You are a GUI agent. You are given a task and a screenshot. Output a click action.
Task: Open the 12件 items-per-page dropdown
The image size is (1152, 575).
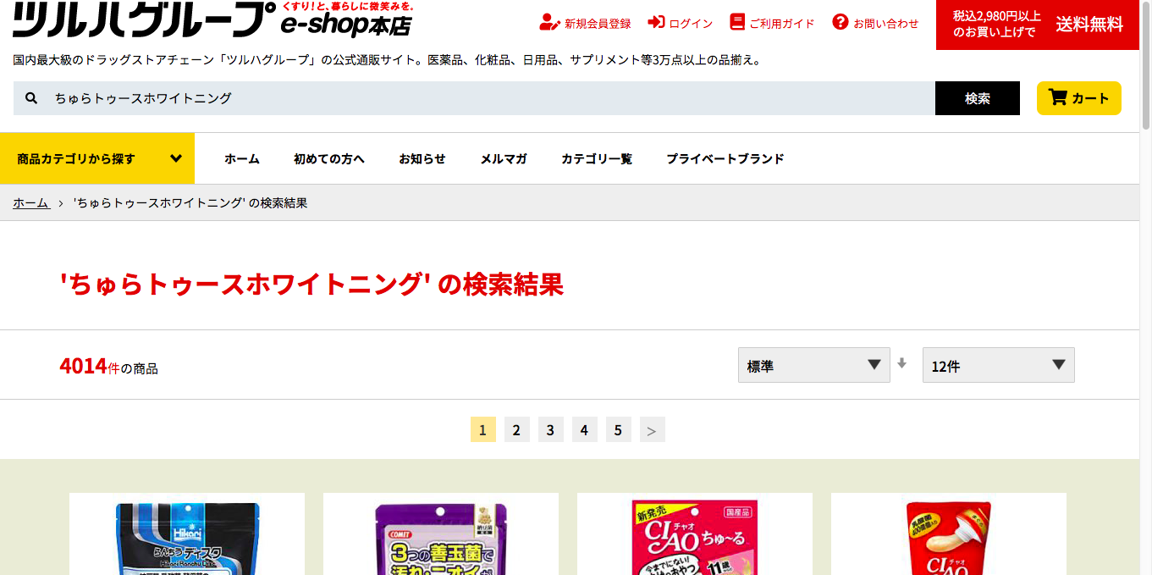click(x=999, y=365)
